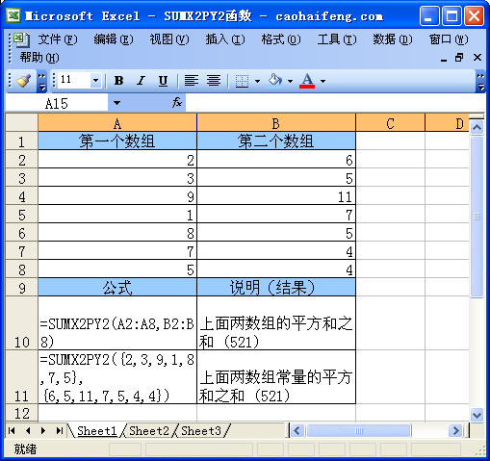The height and width of the screenshot is (461, 490).
Task: Click horizontal scrollbar right arrow
Action: (455, 430)
